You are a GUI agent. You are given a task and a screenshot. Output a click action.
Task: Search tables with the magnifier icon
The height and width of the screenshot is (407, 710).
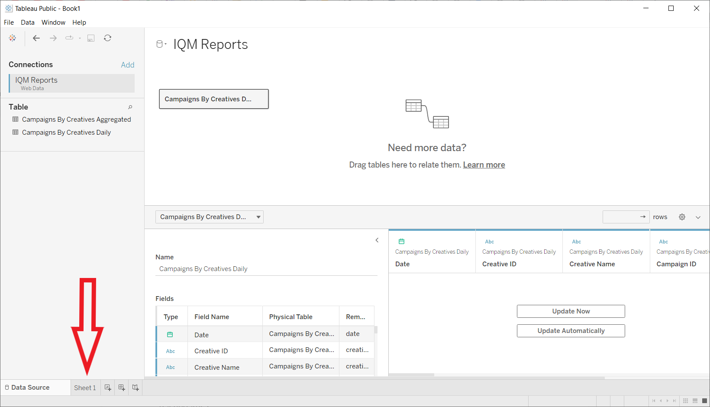tap(130, 107)
